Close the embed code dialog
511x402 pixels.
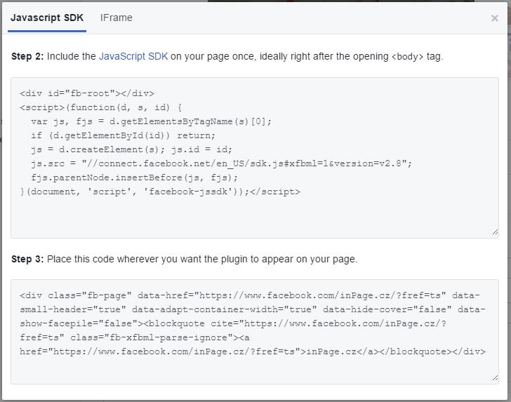[x=494, y=18]
